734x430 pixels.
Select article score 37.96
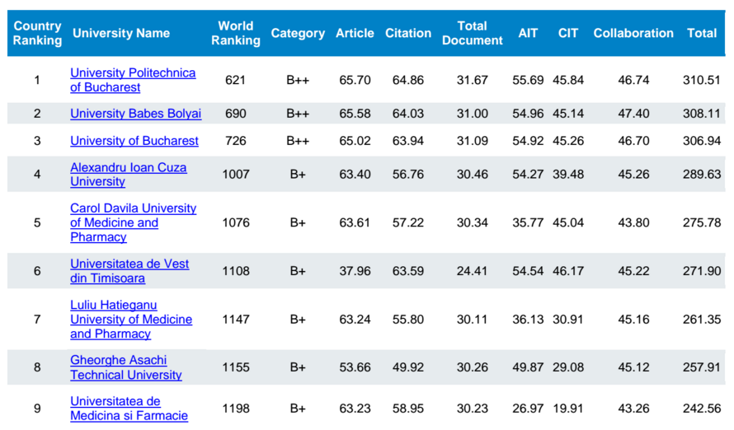point(355,271)
